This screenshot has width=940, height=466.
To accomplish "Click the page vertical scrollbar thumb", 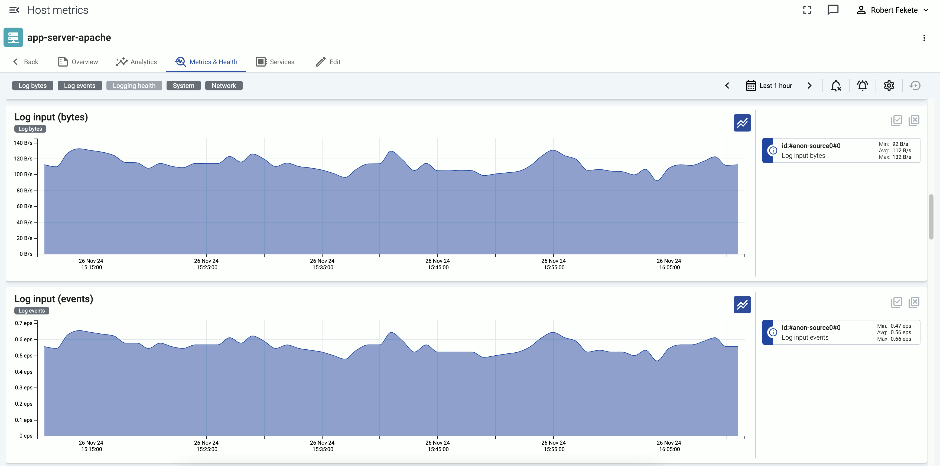I will coord(931,216).
